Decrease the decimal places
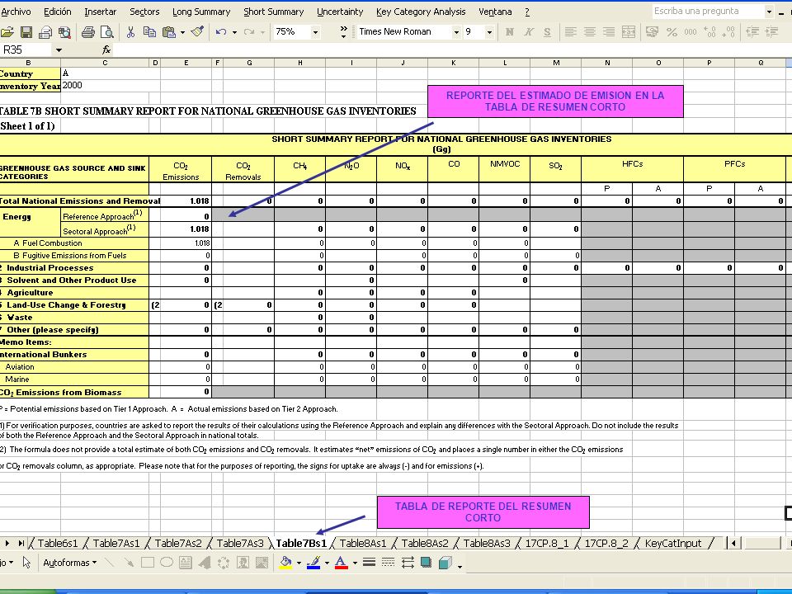The image size is (792, 594). [x=728, y=32]
